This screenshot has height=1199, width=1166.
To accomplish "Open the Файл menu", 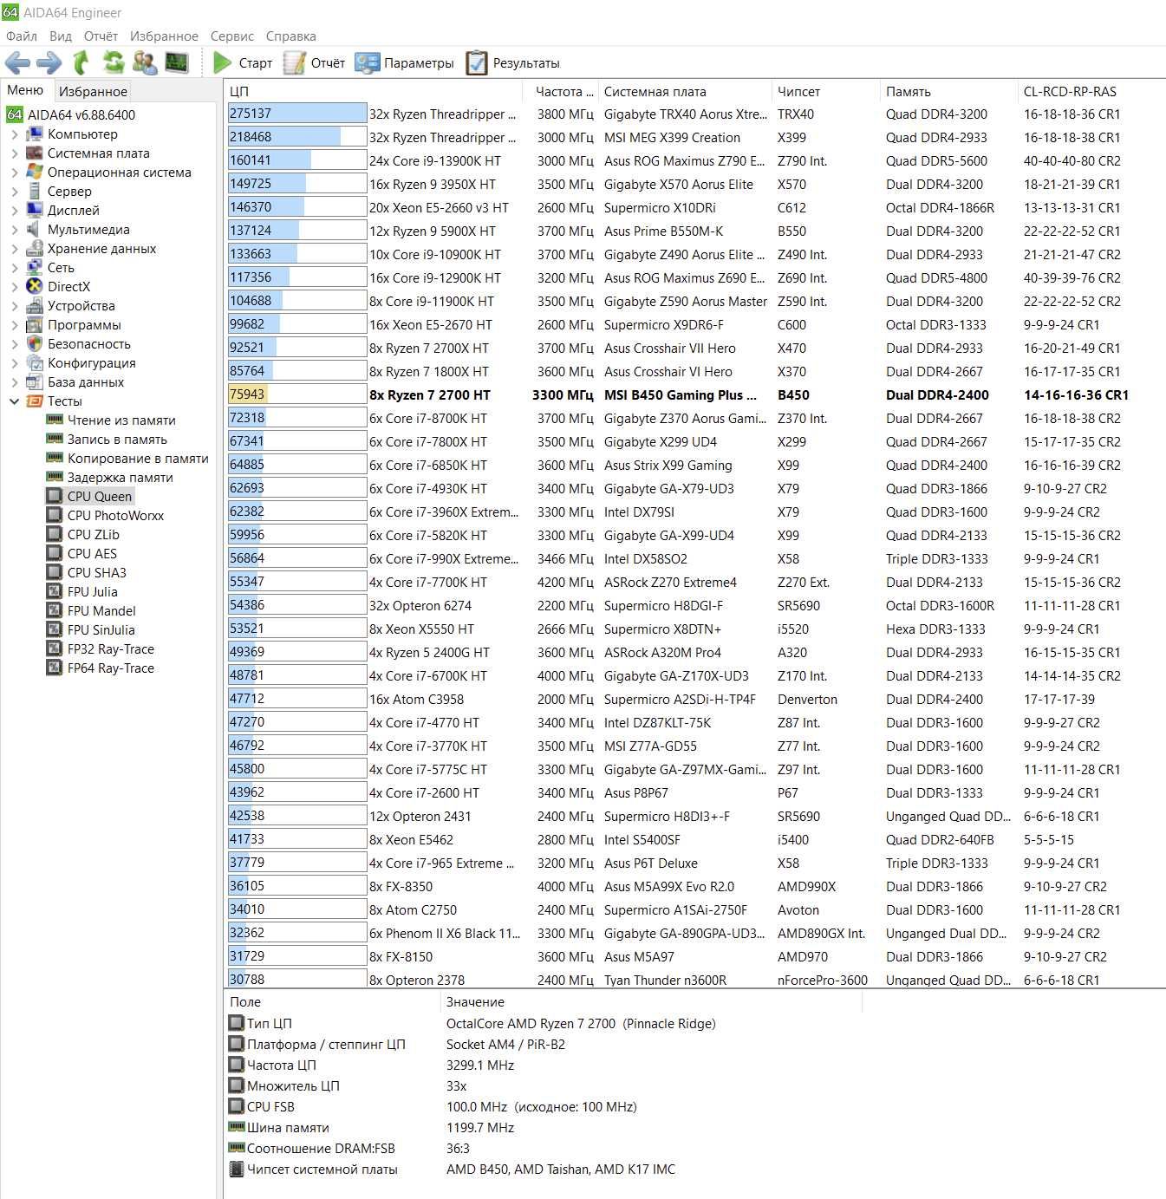I will click(22, 36).
